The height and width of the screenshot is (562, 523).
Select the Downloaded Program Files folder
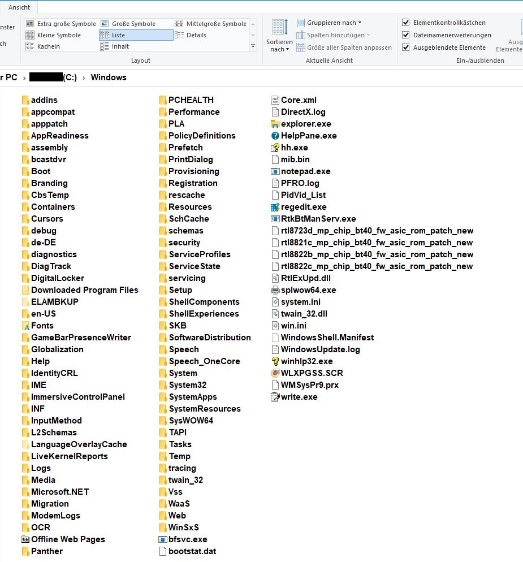[x=80, y=290]
